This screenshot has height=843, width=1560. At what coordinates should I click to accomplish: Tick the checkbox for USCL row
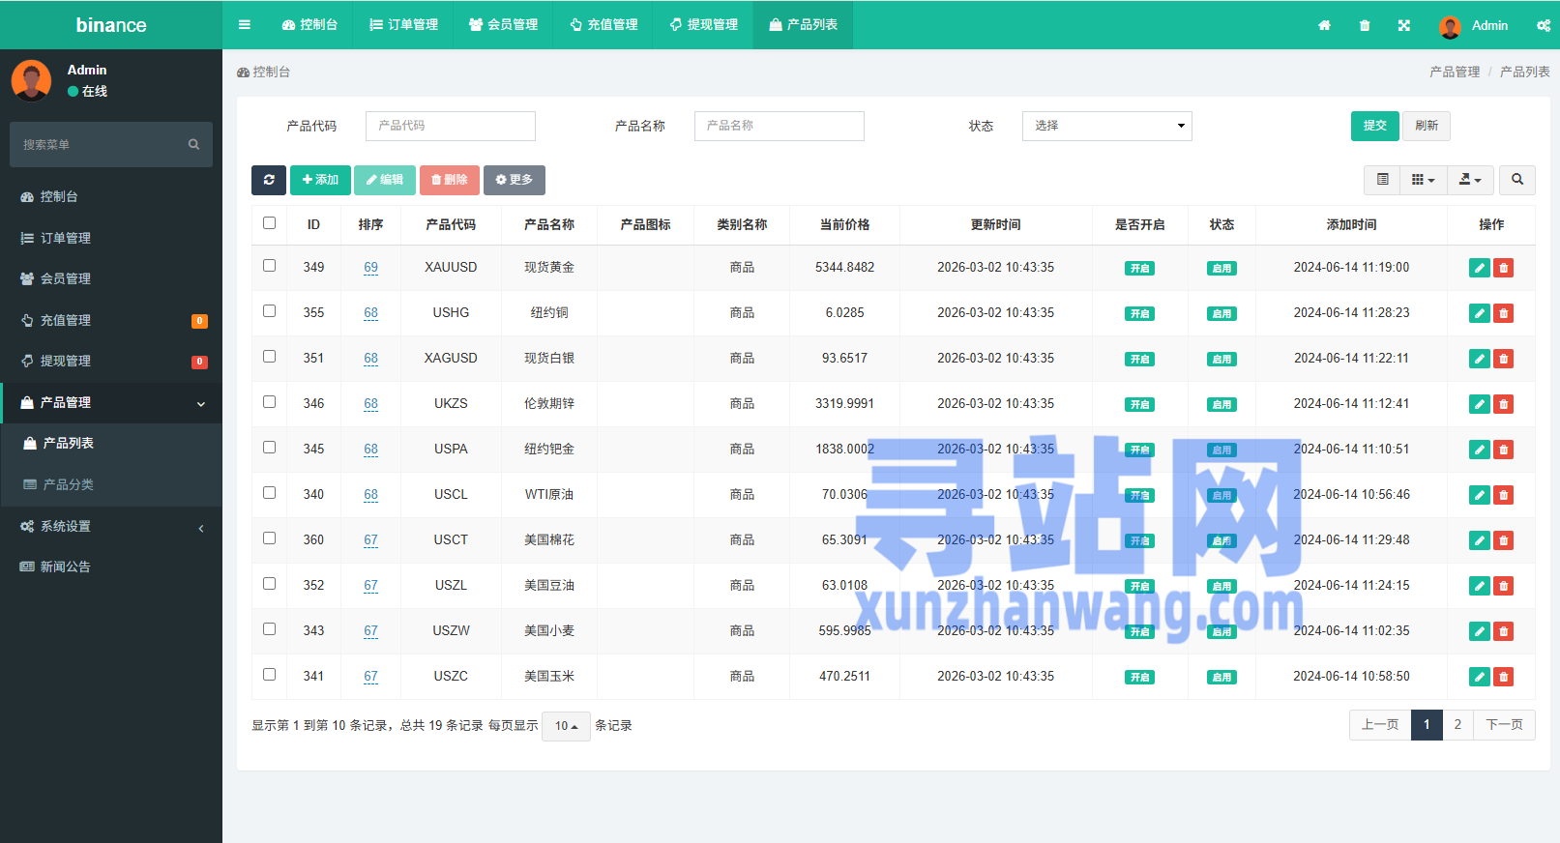point(270,493)
